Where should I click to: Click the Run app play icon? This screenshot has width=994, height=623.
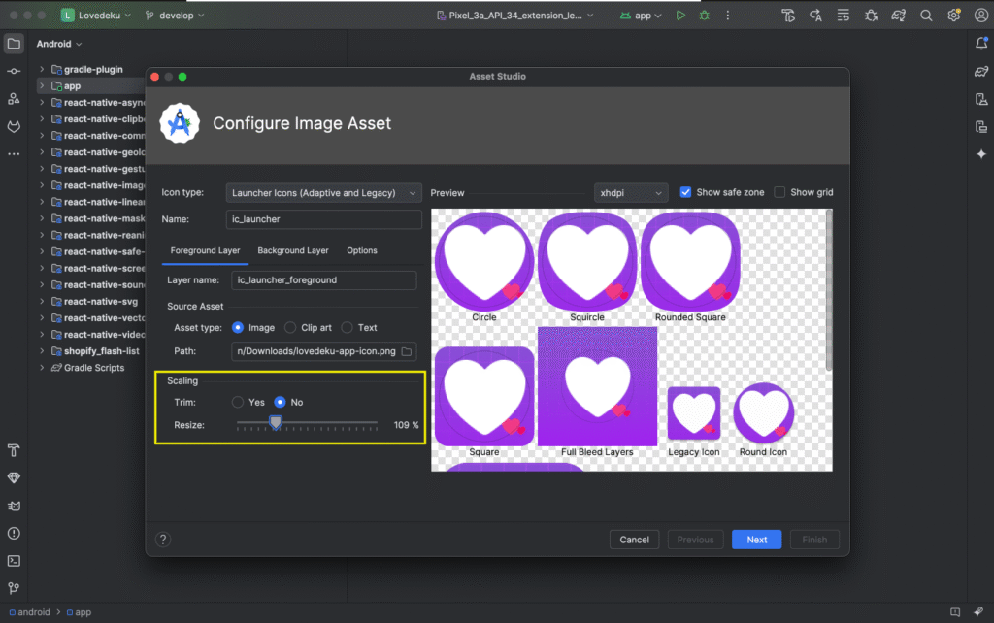[x=681, y=16]
